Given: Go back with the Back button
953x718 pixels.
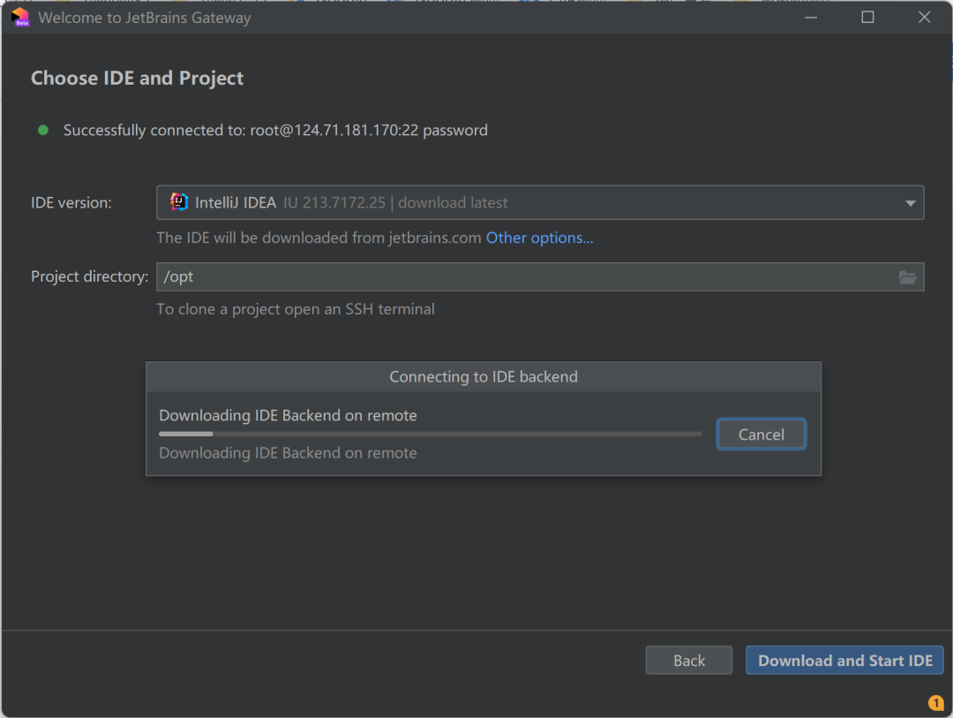Looking at the screenshot, I should [688, 661].
